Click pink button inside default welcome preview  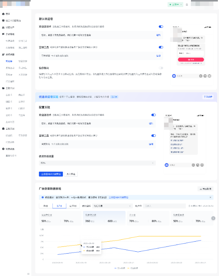(x=191, y=60)
